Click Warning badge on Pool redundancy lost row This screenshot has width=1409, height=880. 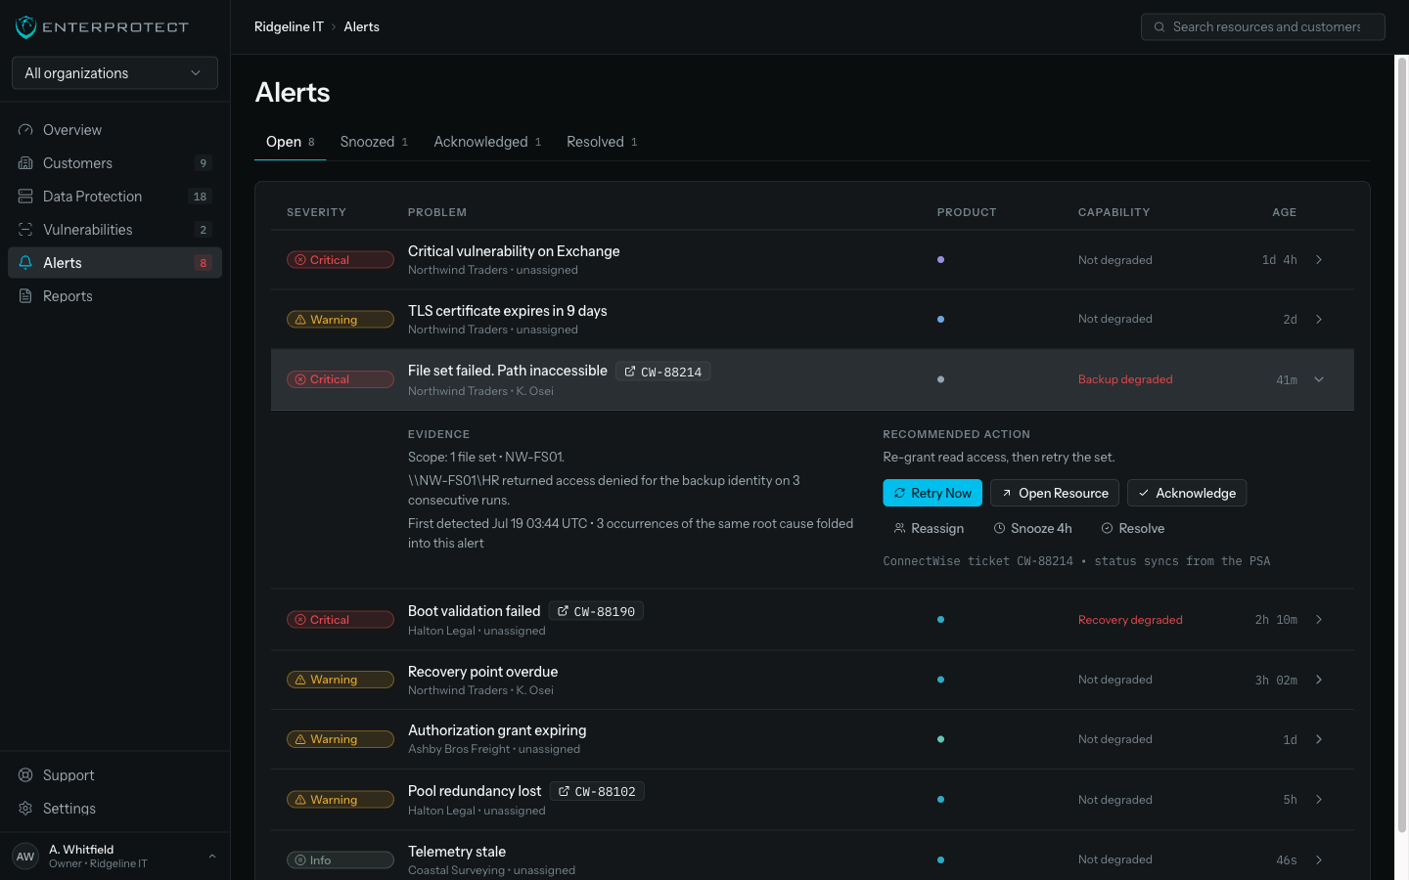(x=341, y=800)
